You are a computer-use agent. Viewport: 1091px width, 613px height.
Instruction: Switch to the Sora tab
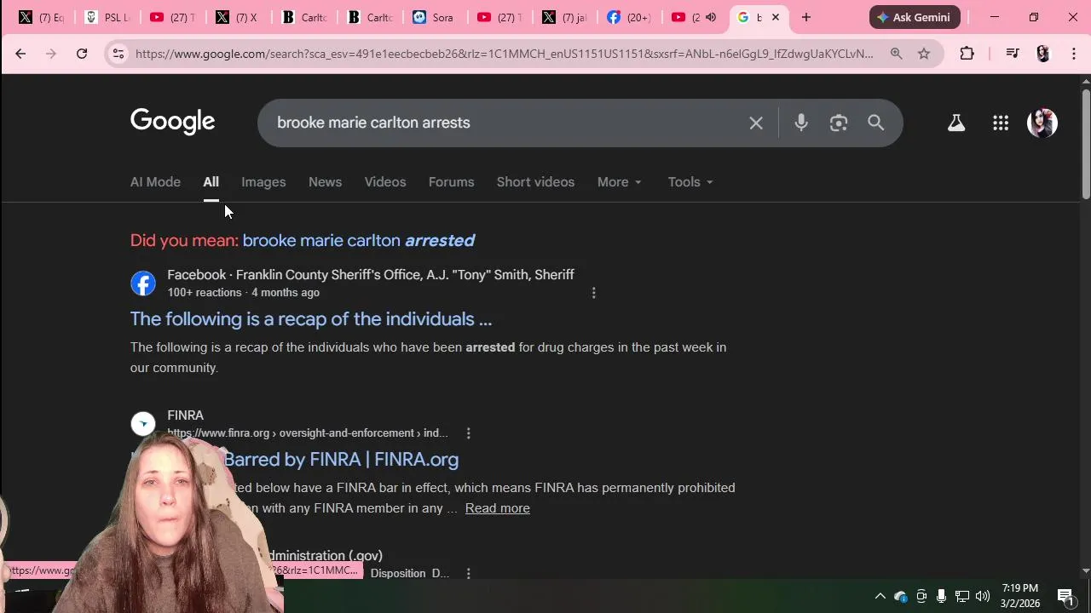point(433,17)
